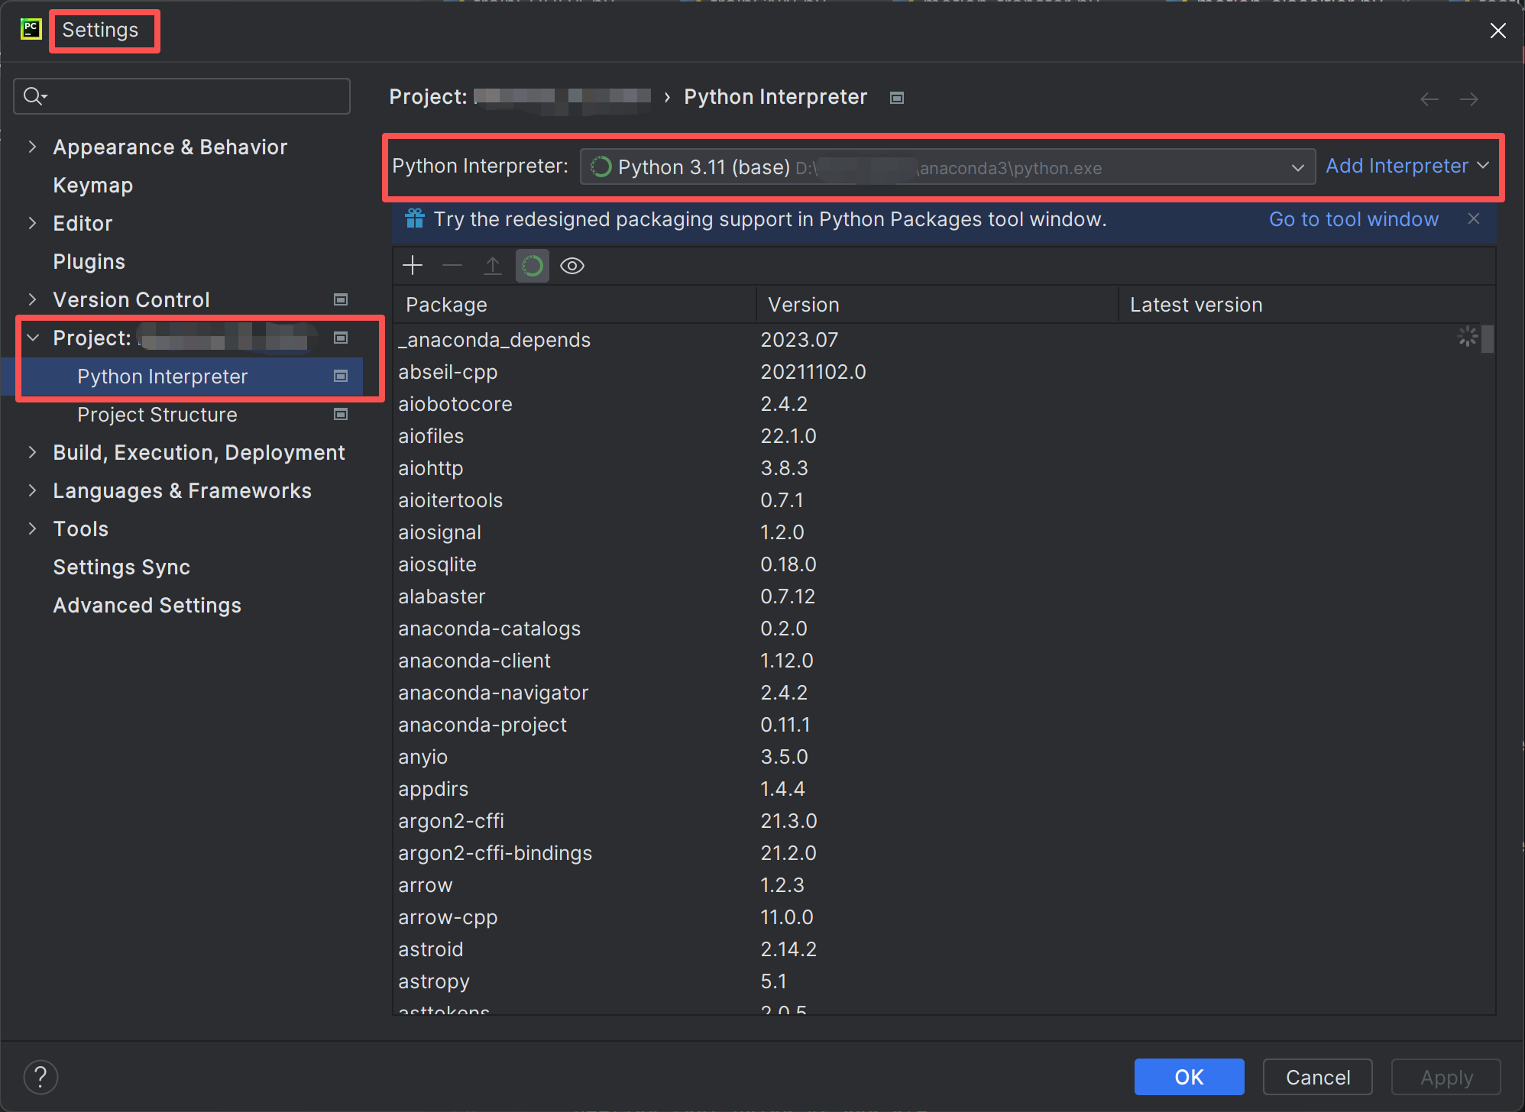The width and height of the screenshot is (1525, 1112).
Task: Open Settings Sync page
Action: pos(121,567)
